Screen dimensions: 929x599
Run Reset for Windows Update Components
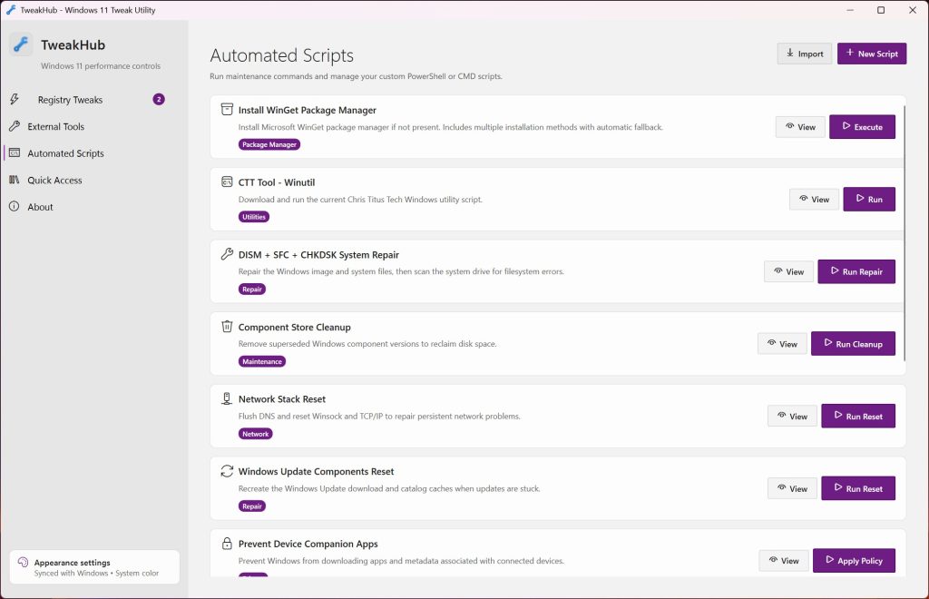[858, 488]
